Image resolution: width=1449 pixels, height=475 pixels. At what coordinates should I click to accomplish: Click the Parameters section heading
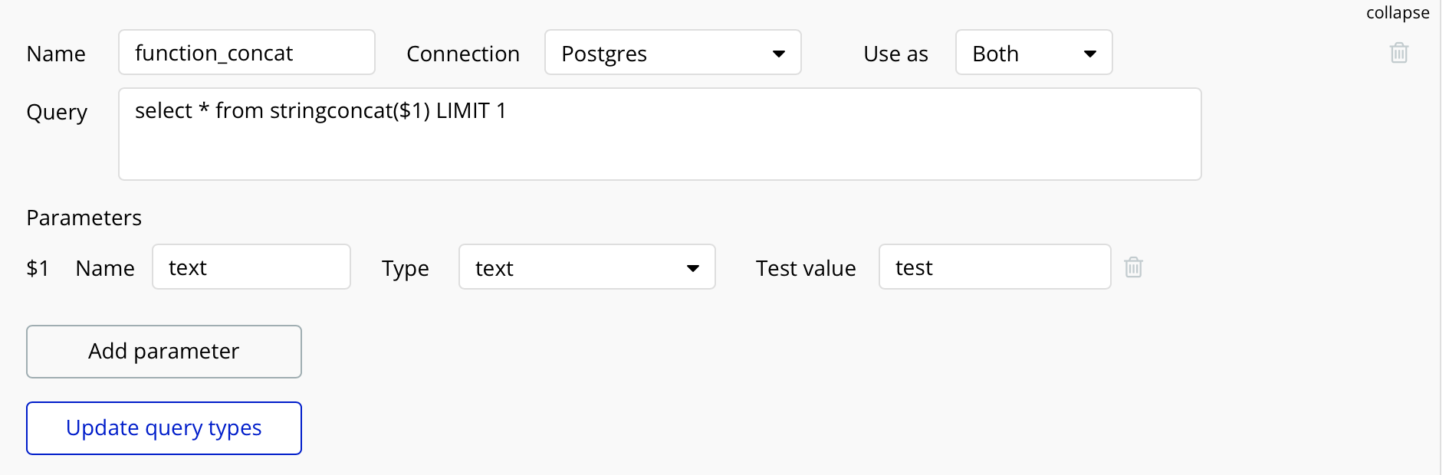[x=84, y=218]
